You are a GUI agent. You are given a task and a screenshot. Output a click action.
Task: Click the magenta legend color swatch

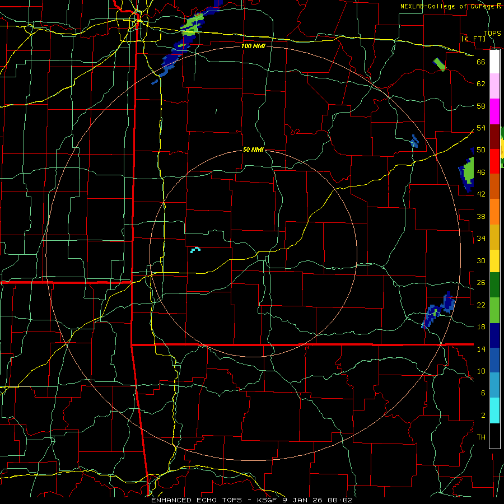pyautogui.click(x=494, y=111)
